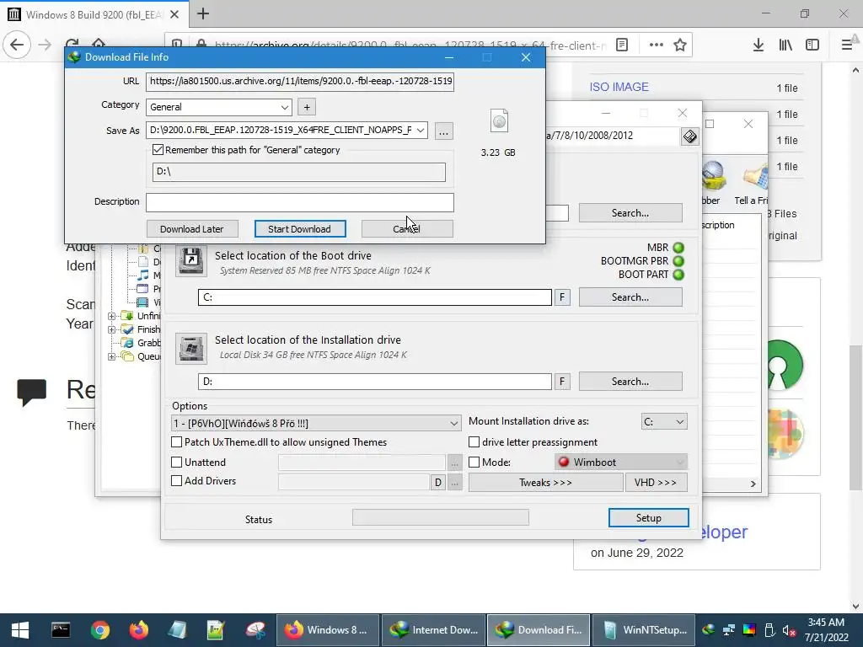This screenshot has height=647, width=863.
Task: Click Setup button in WinNTSetup
Action: point(648,518)
